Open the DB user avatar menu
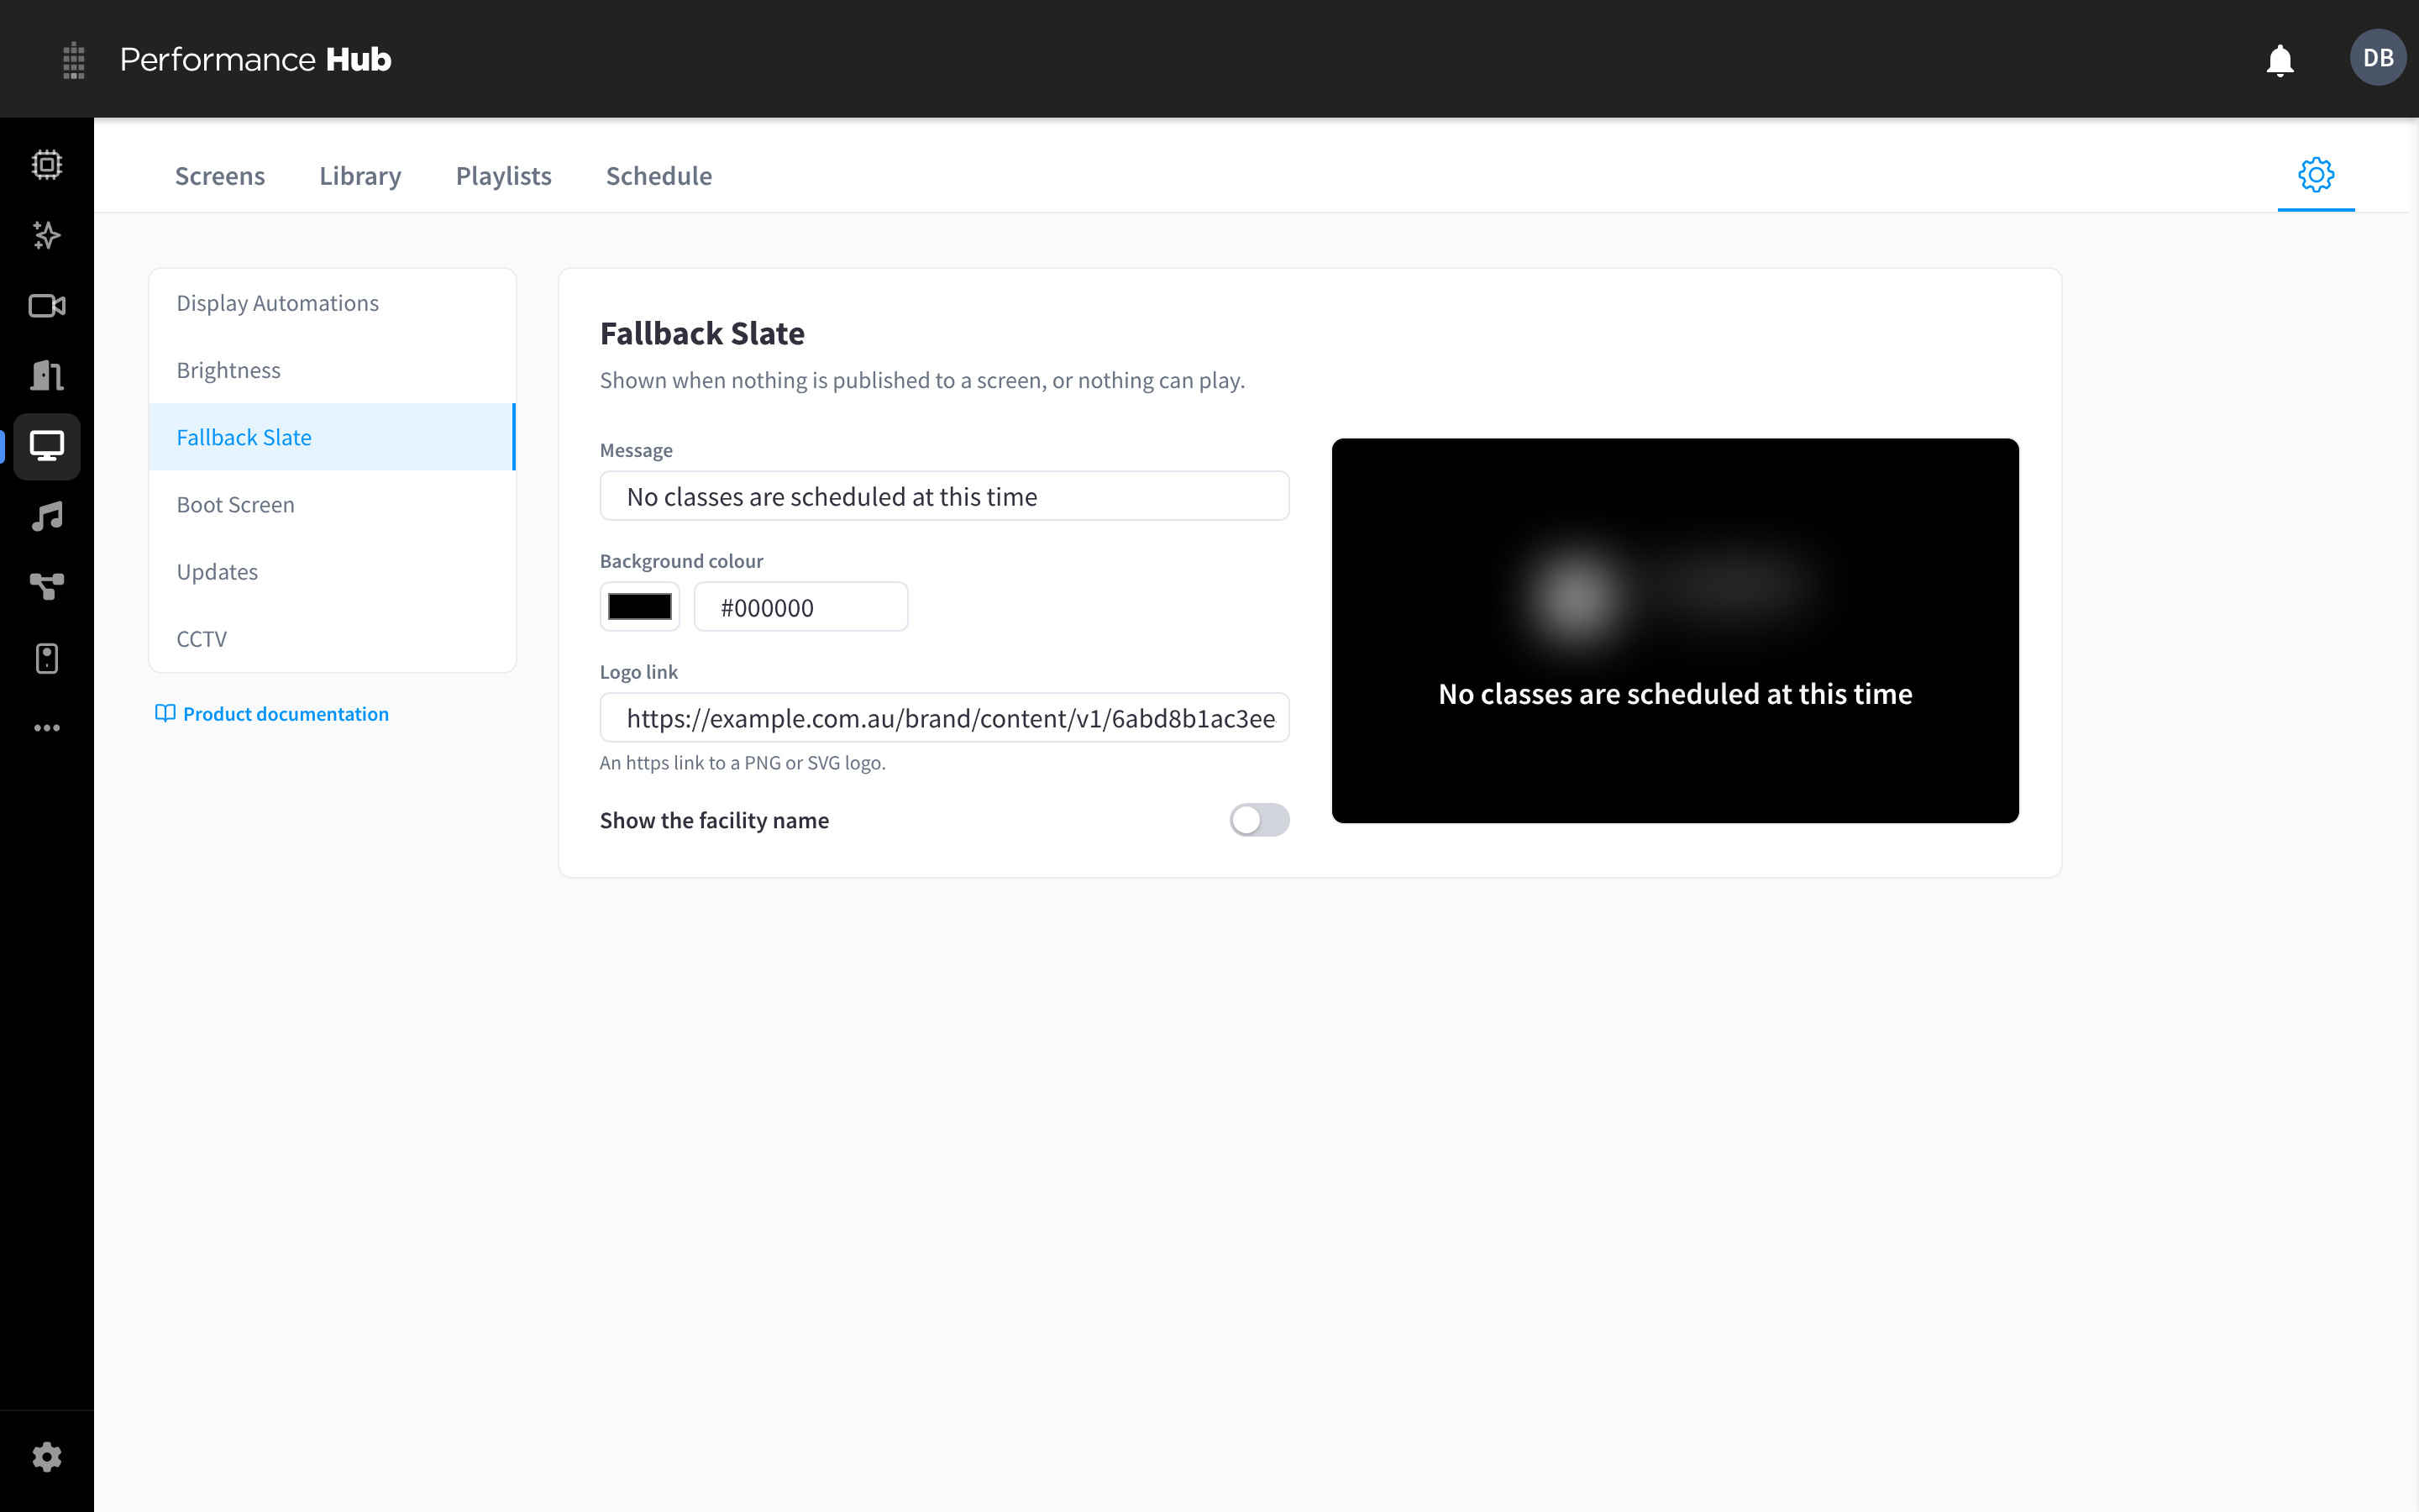 pyautogui.click(x=2377, y=58)
